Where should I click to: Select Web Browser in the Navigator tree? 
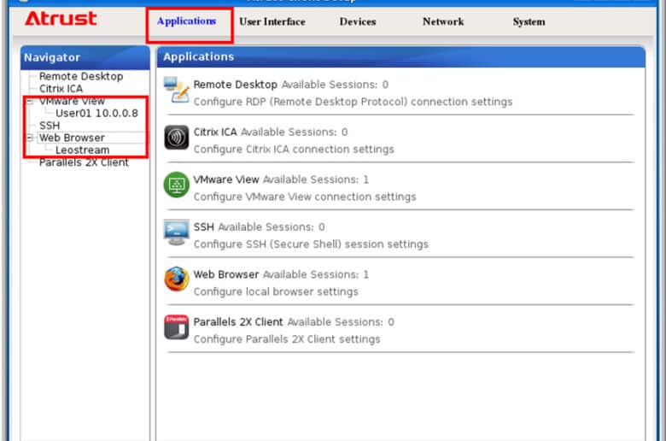click(72, 138)
